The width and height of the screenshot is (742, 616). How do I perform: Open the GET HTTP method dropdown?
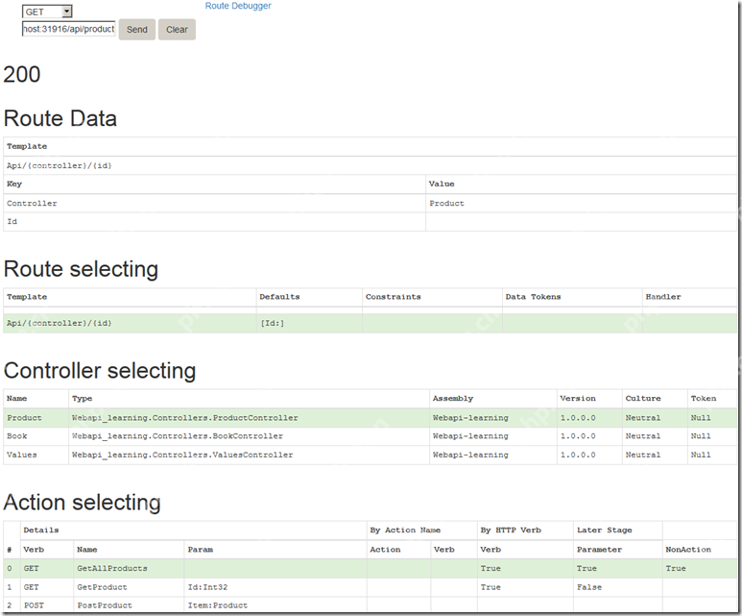tap(47, 12)
